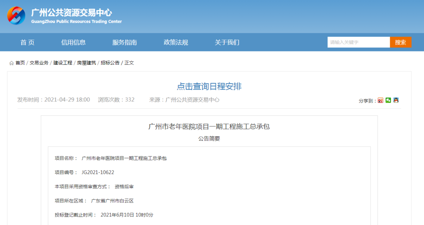Click the home icon in the breadcrumb

(11, 63)
